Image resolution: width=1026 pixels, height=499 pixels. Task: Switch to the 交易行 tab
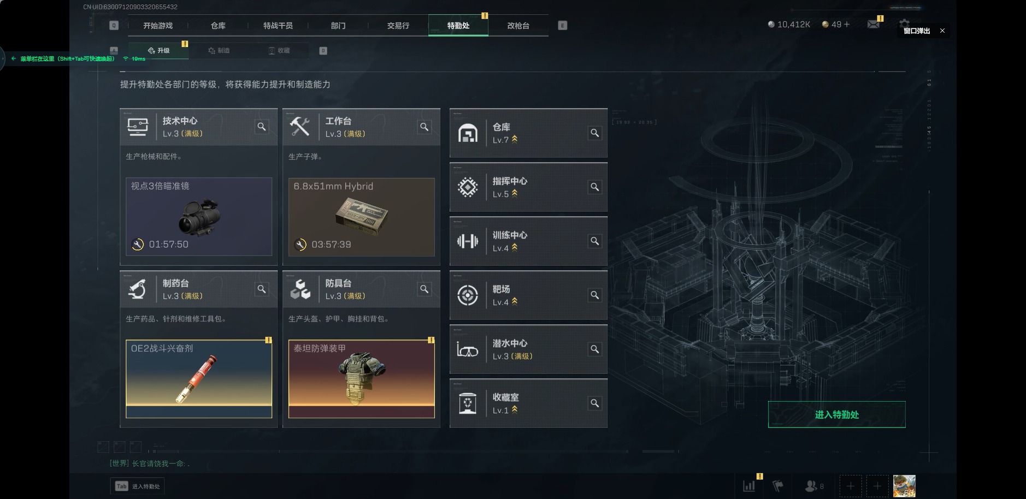pos(398,26)
